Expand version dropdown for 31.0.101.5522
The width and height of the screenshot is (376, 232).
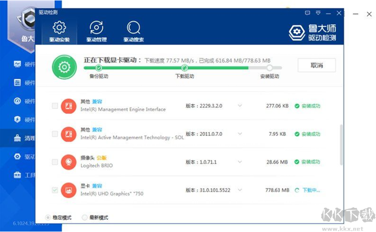(x=240, y=190)
